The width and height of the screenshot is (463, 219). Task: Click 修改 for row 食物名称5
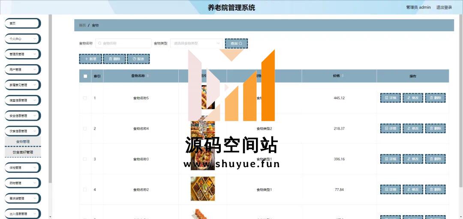click(413, 98)
